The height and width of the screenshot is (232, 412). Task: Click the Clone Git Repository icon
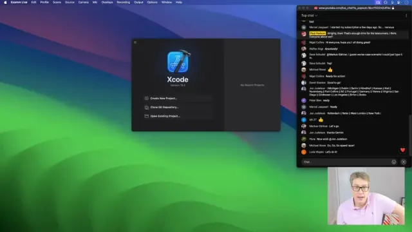point(147,108)
